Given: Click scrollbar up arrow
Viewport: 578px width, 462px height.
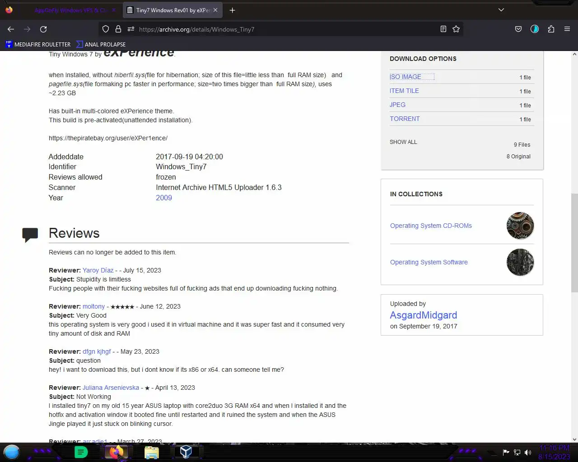Looking at the screenshot, I should [x=574, y=54].
